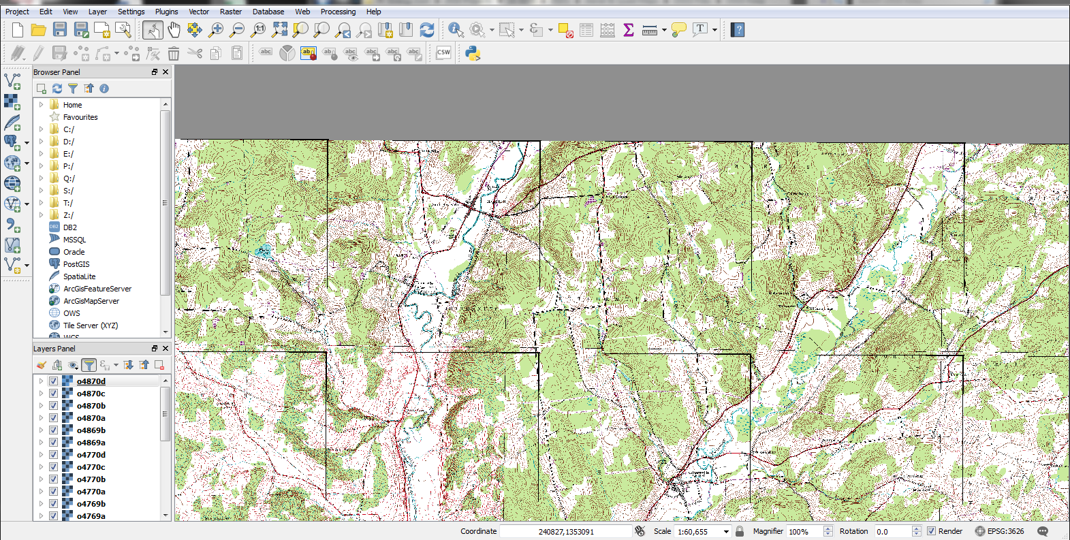Open the Layer menu
The width and height of the screenshot is (1070, 540).
(x=97, y=12)
